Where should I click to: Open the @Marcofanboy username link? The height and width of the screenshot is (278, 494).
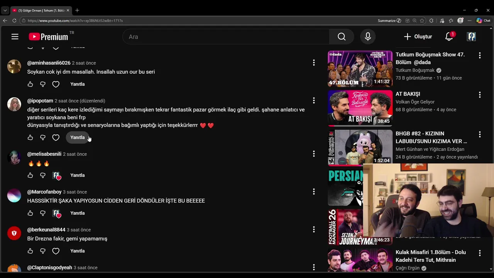(44, 192)
